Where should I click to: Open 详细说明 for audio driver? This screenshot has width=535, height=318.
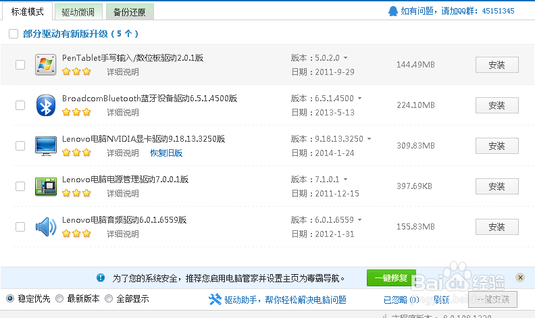pos(123,234)
